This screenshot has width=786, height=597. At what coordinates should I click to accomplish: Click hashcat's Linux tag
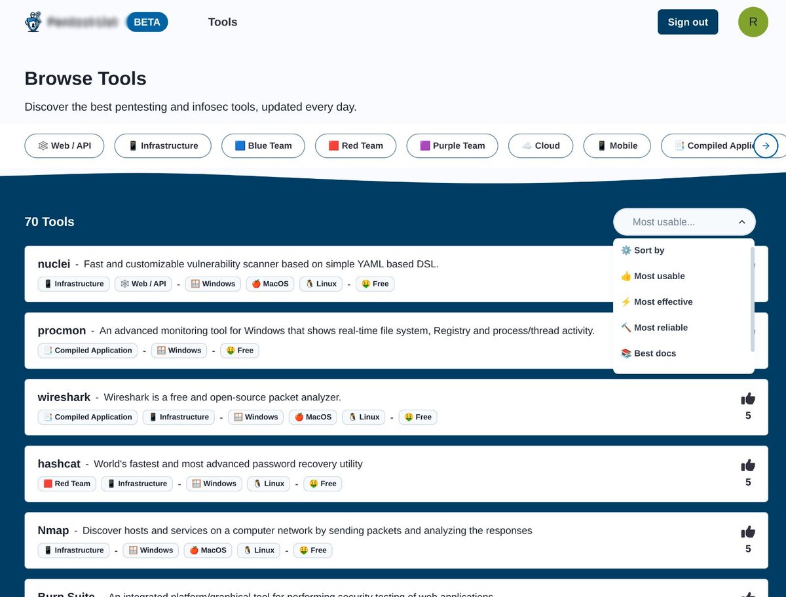[269, 484]
